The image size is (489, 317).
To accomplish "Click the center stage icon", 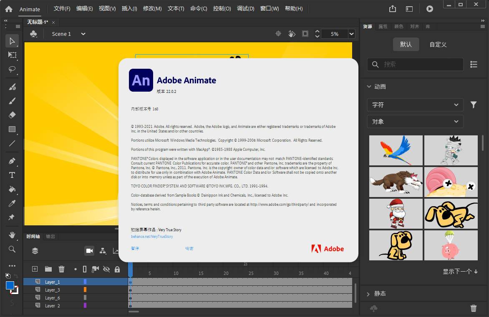I will (278, 34).
